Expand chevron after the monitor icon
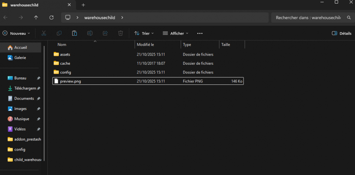The image size is (355, 175). (77, 17)
